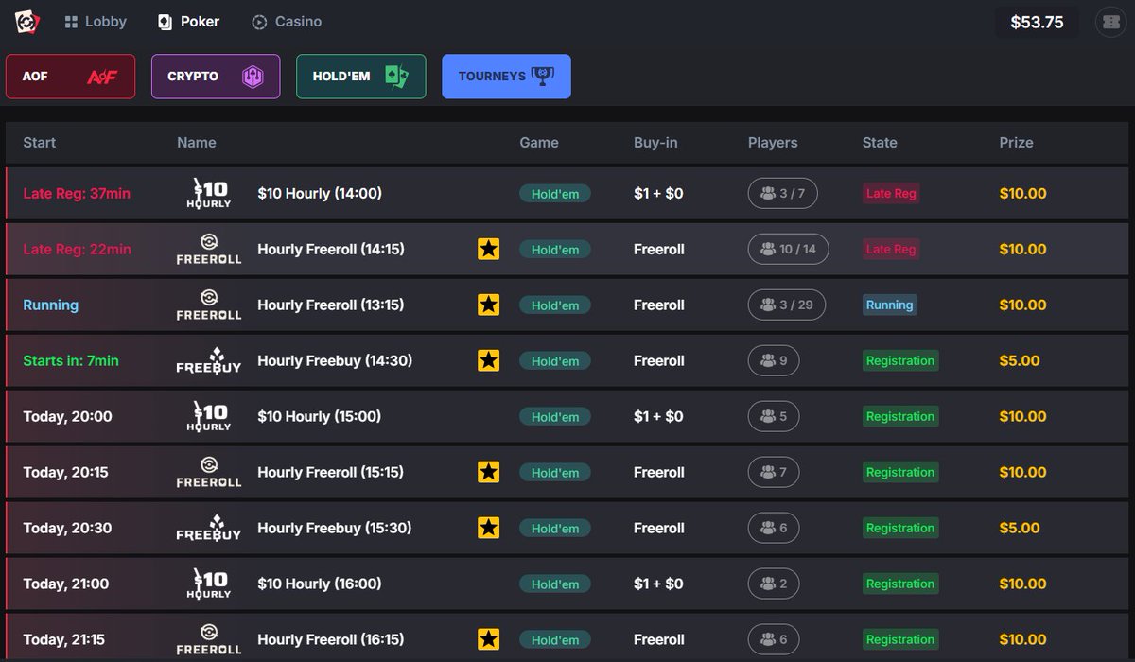Click the Freeroll logo for the 15:15 tourney
Viewport: 1135px width, 662px height.
209,472
